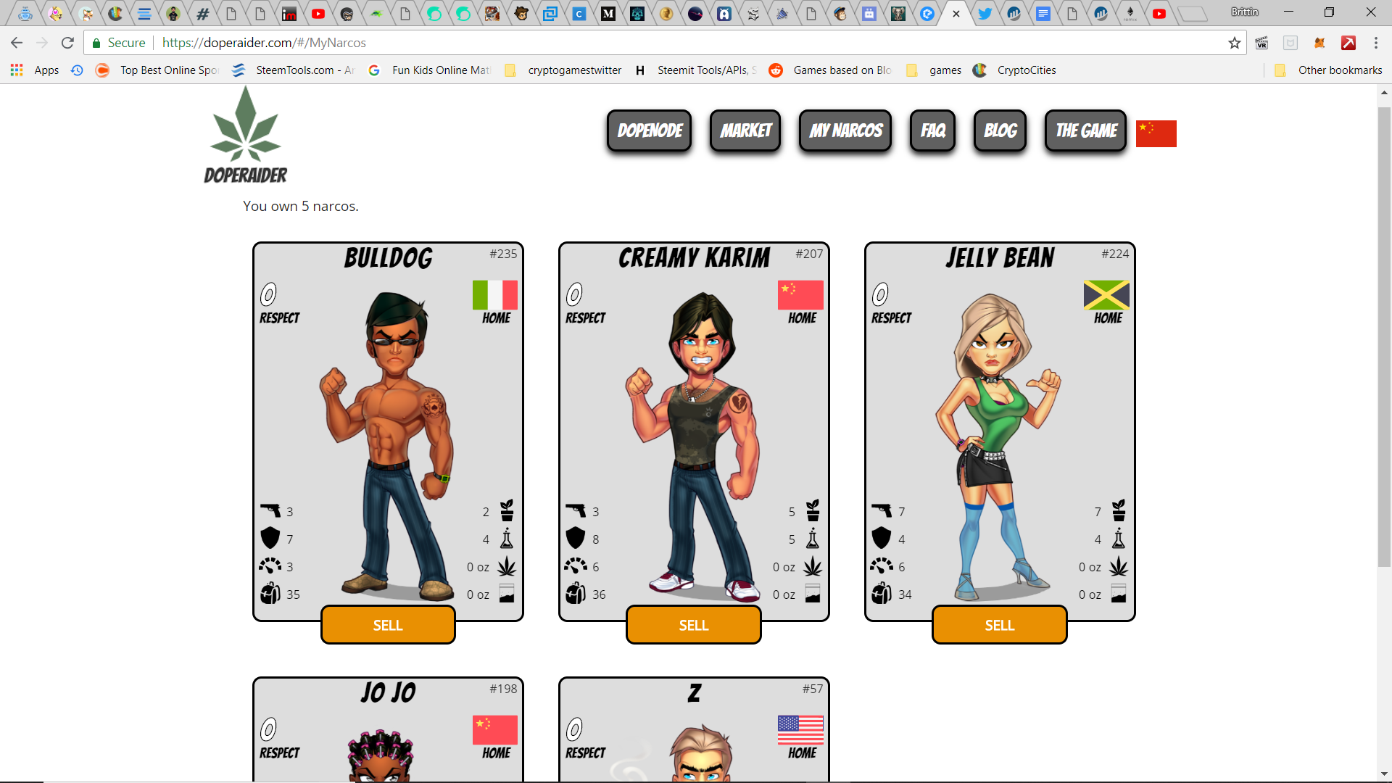Click the DopeRaider cannabis leaf logo
The height and width of the screenshot is (783, 1392).
(x=245, y=125)
